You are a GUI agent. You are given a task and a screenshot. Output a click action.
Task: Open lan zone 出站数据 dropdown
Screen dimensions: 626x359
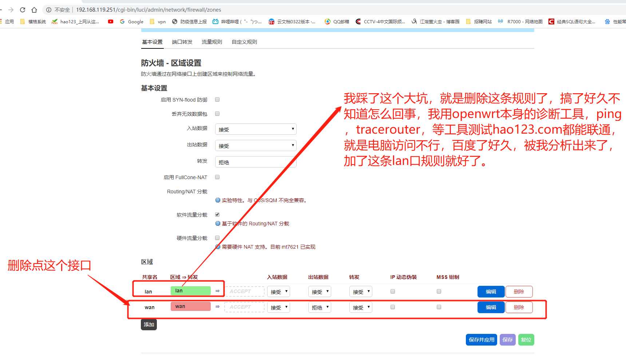pos(320,292)
